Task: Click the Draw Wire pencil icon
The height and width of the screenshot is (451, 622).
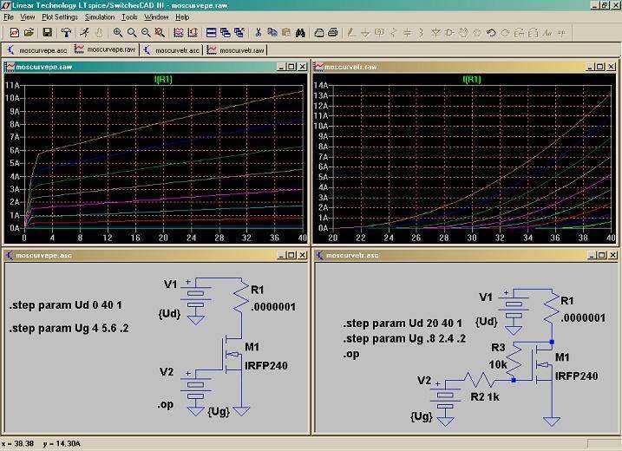Action: click(351, 33)
